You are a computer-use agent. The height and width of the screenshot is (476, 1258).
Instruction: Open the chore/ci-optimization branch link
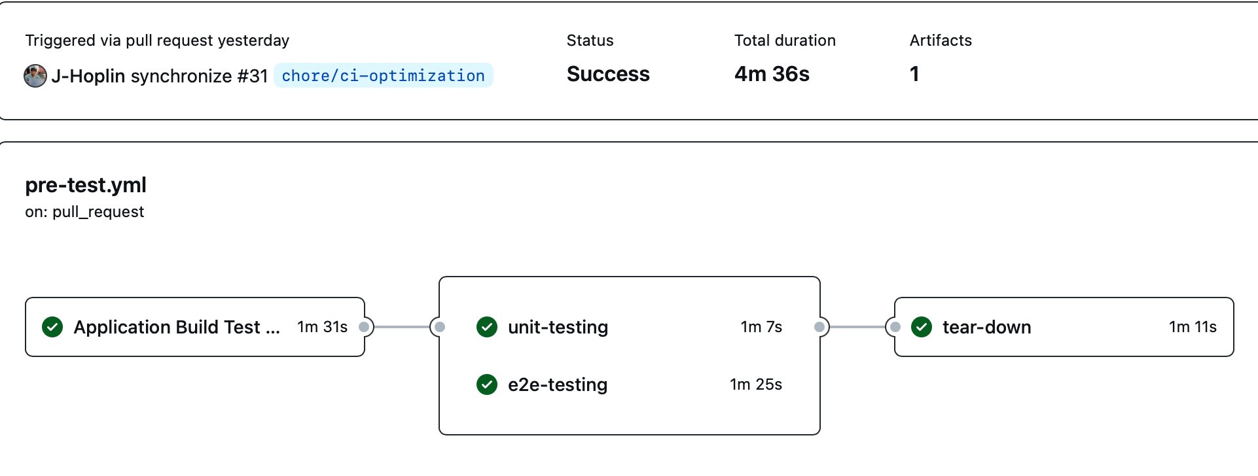(x=383, y=76)
